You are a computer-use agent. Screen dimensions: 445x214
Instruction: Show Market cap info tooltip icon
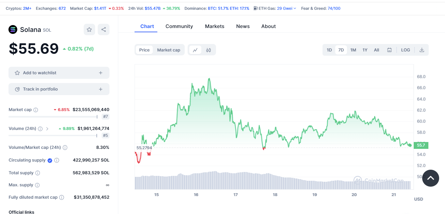coord(36,110)
